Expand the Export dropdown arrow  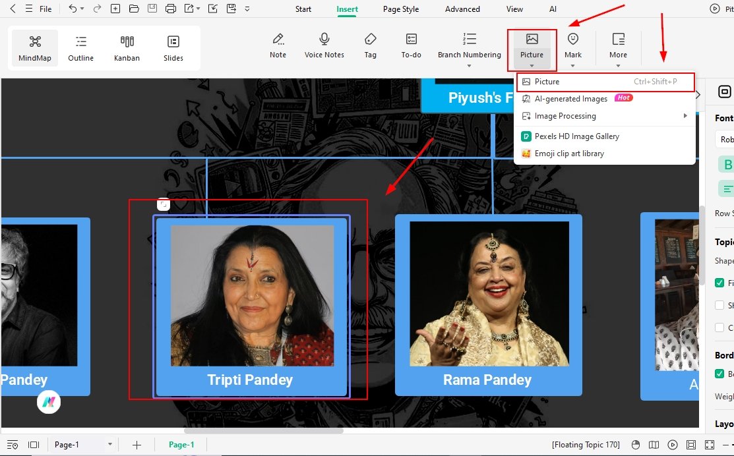point(199,9)
